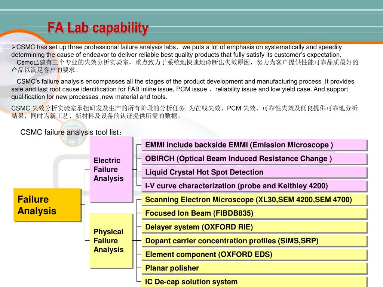Click 'Liquid Crystal Hot Spot Detection' row
The width and height of the screenshot is (383, 287).
point(254,172)
